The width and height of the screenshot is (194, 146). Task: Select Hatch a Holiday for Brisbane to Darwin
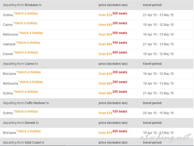(x=26, y=52)
